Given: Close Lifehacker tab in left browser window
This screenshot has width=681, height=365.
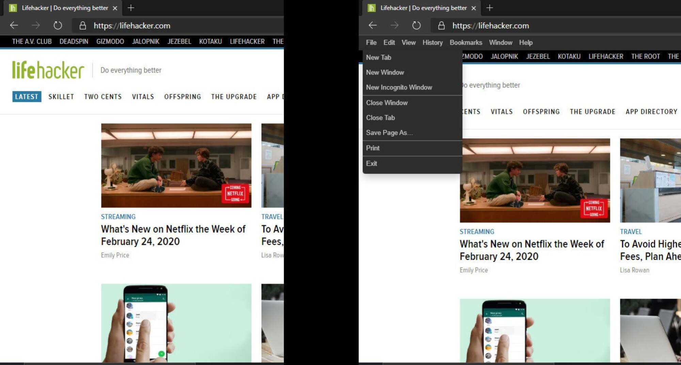Looking at the screenshot, I should click(x=115, y=8).
